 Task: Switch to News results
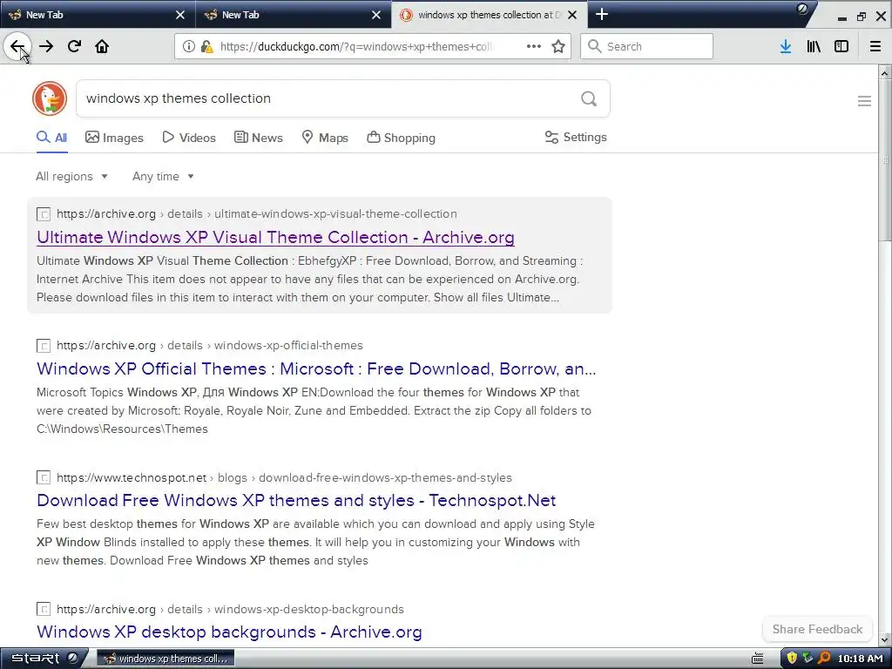(x=258, y=138)
